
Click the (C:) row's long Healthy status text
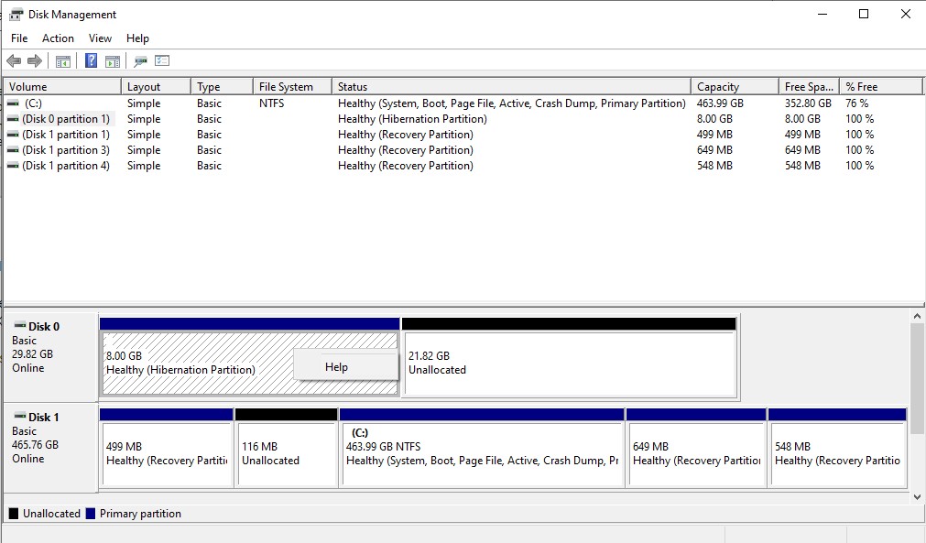point(511,103)
